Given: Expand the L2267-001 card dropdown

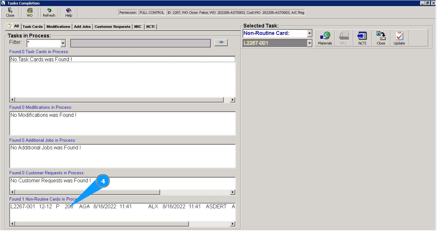Looking at the screenshot, I should tap(310, 43).
